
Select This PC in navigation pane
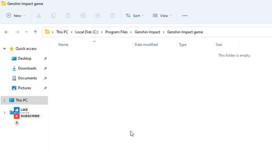click(24, 100)
